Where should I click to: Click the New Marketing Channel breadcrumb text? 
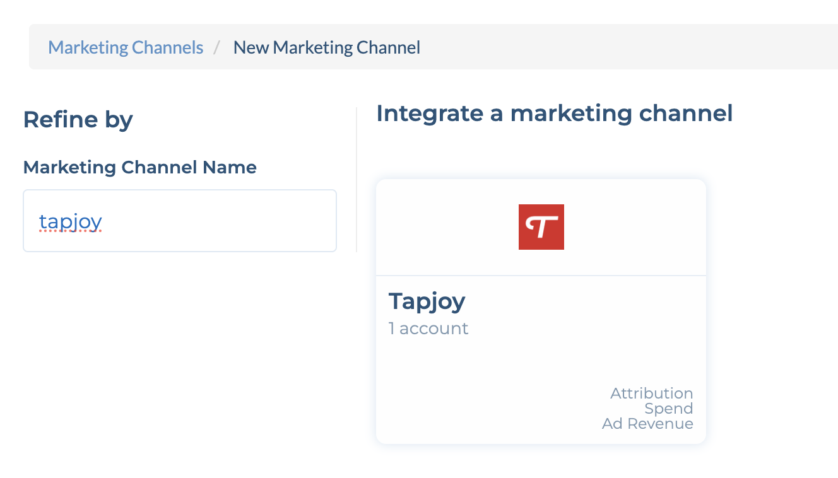click(x=327, y=47)
